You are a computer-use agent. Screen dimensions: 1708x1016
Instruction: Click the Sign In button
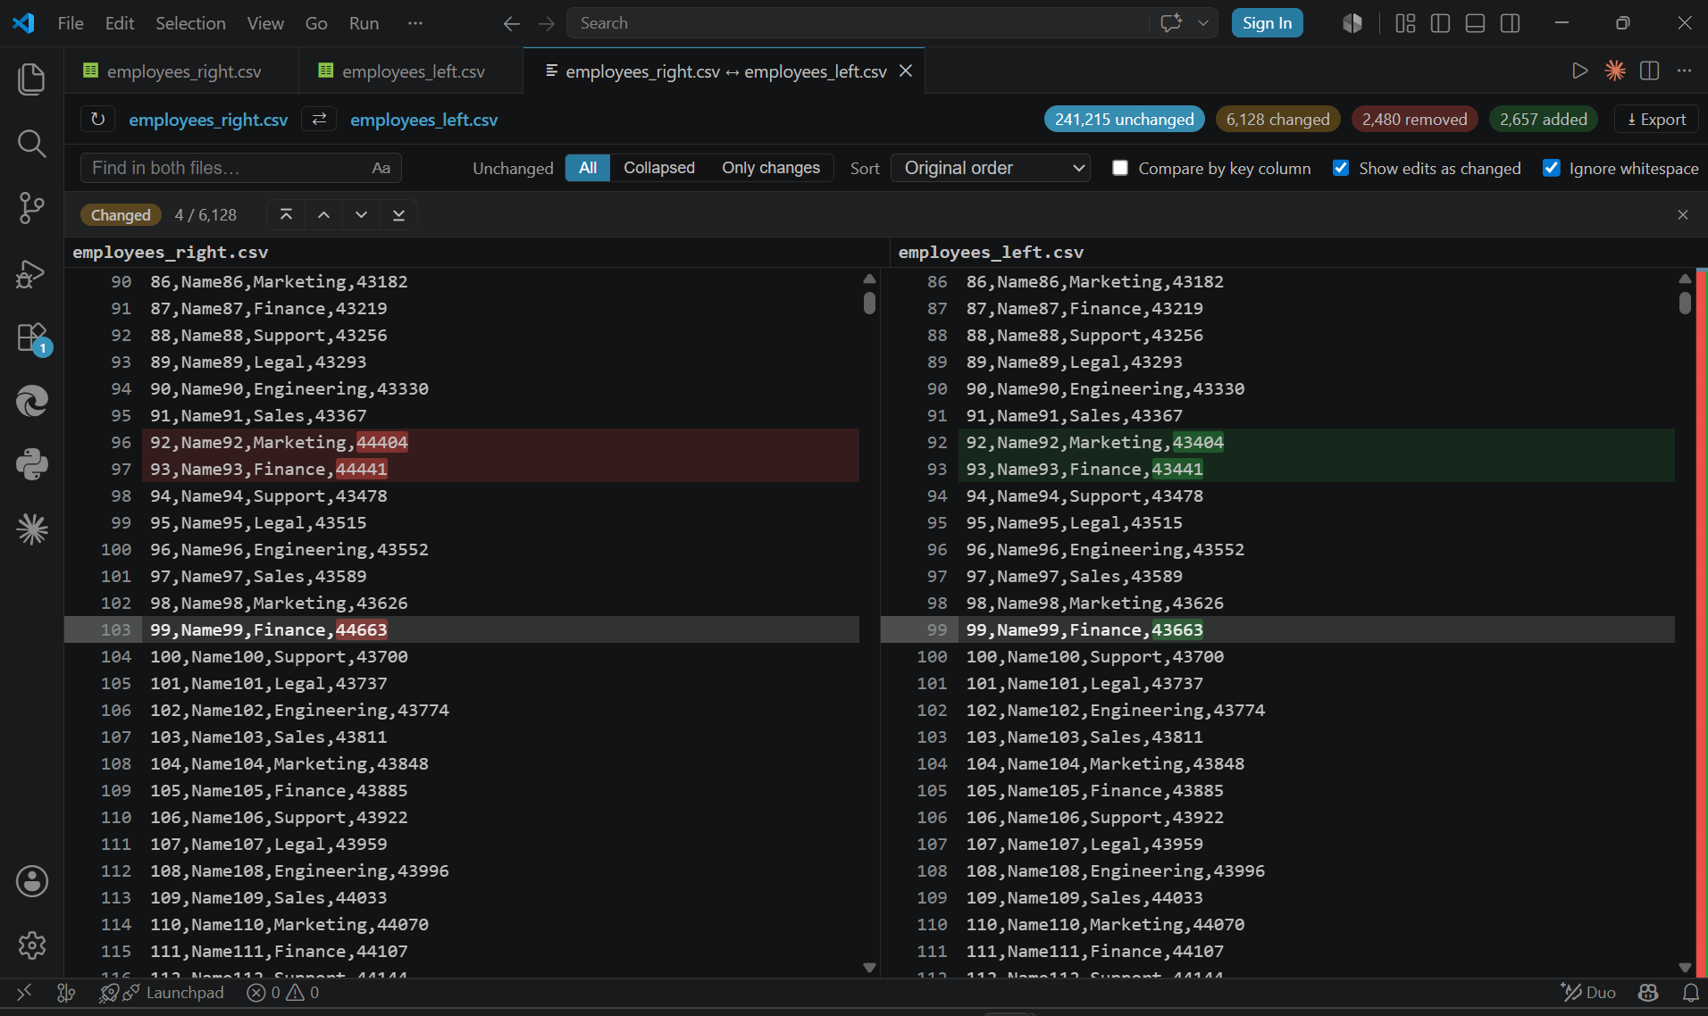(x=1267, y=23)
